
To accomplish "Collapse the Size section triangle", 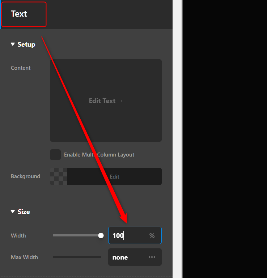I will (13, 211).
